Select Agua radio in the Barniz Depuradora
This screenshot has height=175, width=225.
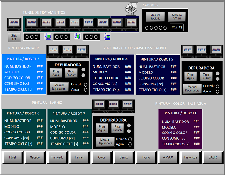click(x=130, y=144)
